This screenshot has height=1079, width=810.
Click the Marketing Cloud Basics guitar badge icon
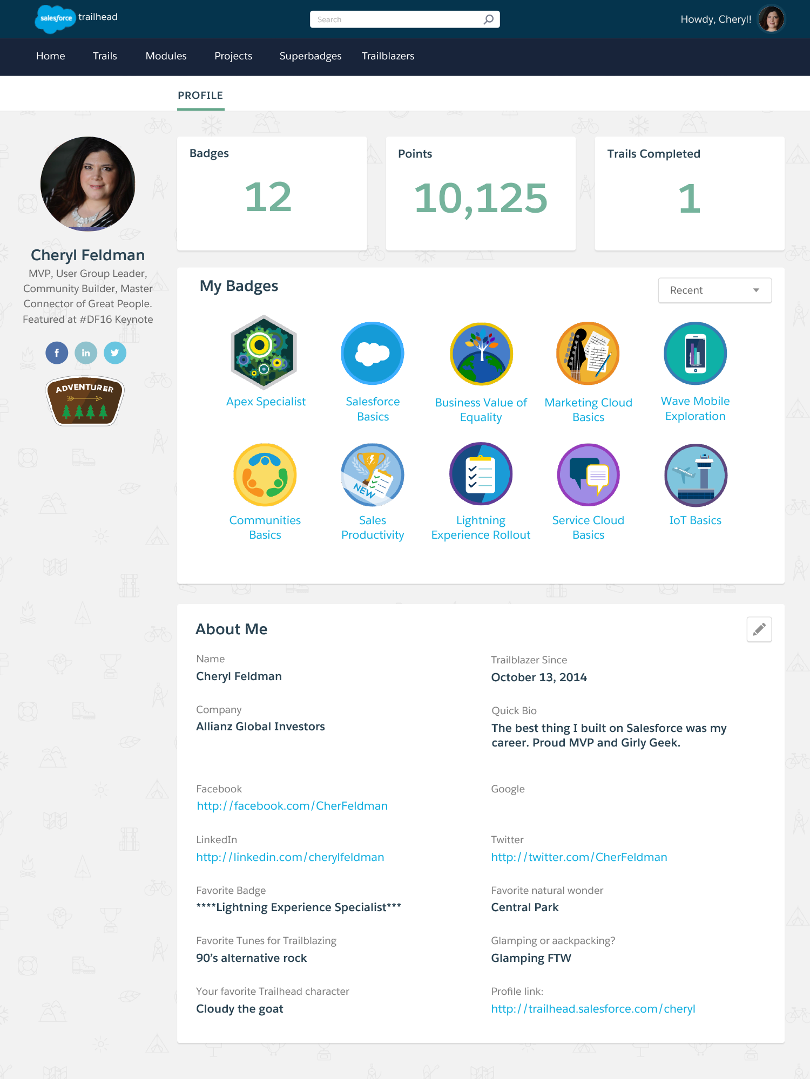[x=588, y=354]
